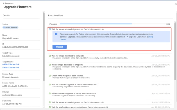177x110 pixels.
Task: Open target AA08-XSeries FI-A link
Action: [11, 64]
